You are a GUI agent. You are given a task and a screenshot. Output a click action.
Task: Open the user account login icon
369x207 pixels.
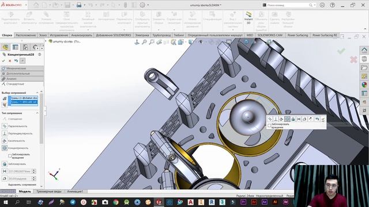click(x=322, y=5)
